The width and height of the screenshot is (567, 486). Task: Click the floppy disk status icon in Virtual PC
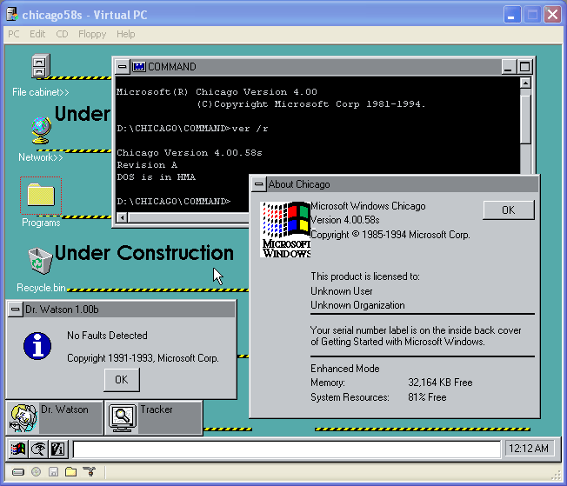(54, 471)
